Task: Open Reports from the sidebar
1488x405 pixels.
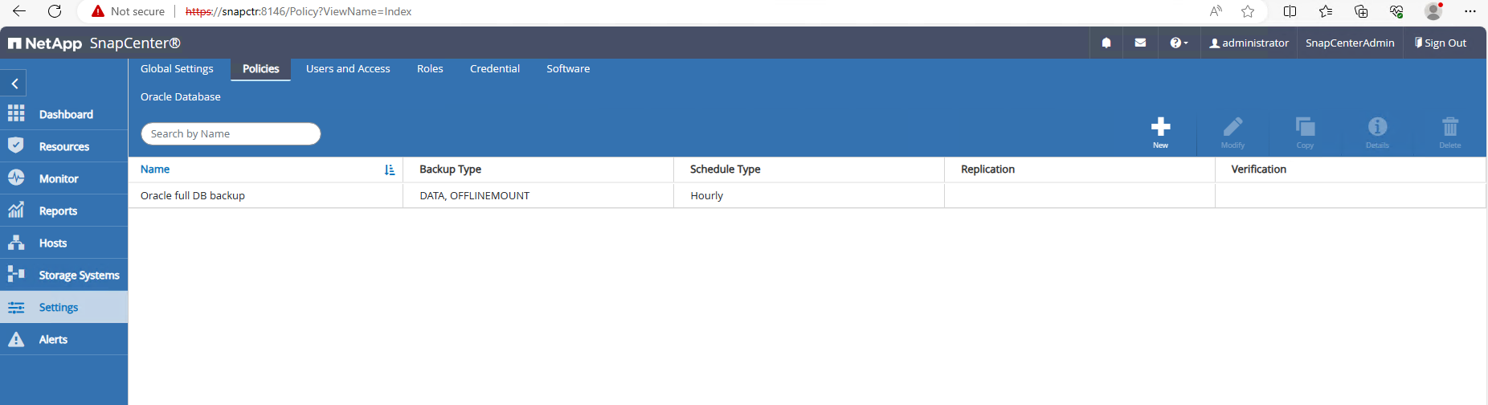Action: tap(58, 211)
